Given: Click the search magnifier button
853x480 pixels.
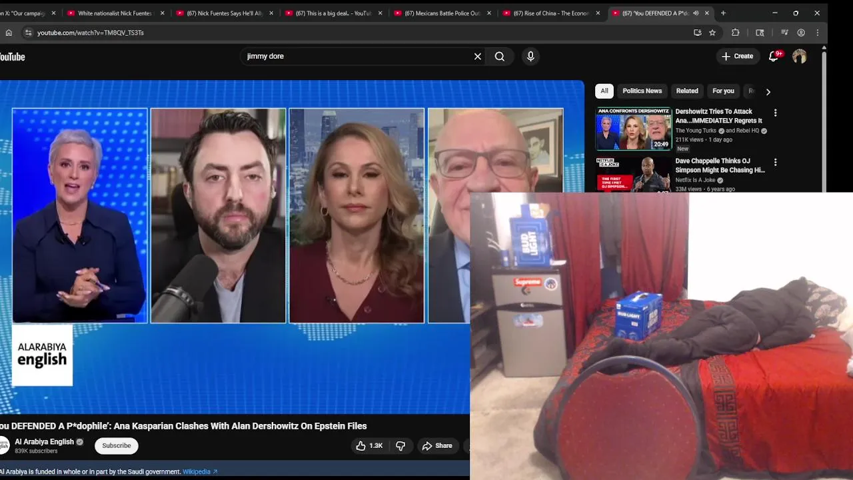Looking at the screenshot, I should [500, 57].
